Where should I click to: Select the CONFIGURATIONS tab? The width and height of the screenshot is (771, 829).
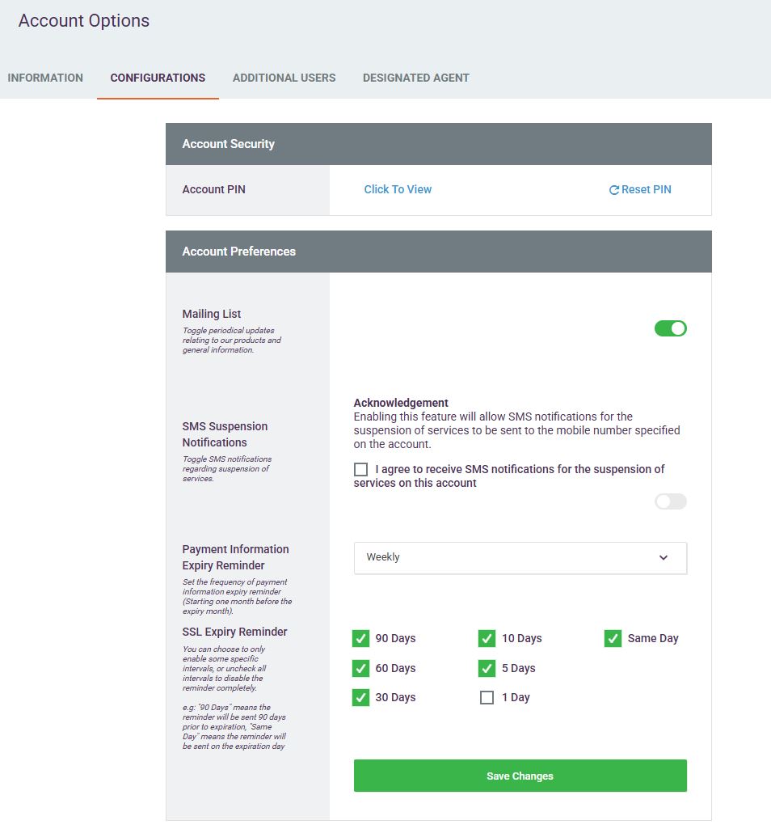pos(158,78)
